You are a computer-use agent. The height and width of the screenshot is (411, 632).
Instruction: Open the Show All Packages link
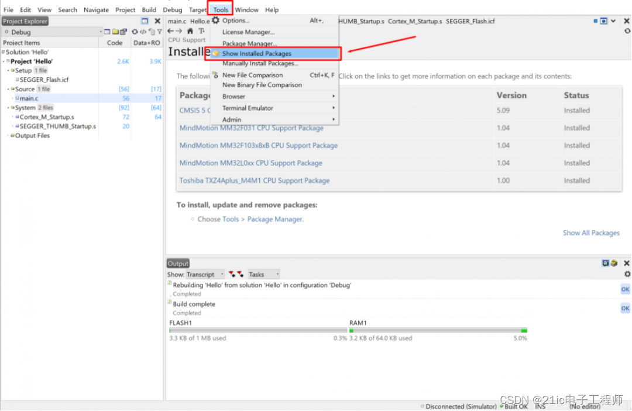point(591,232)
